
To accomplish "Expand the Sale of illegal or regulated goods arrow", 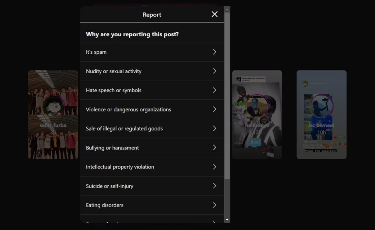I will [x=215, y=129].
